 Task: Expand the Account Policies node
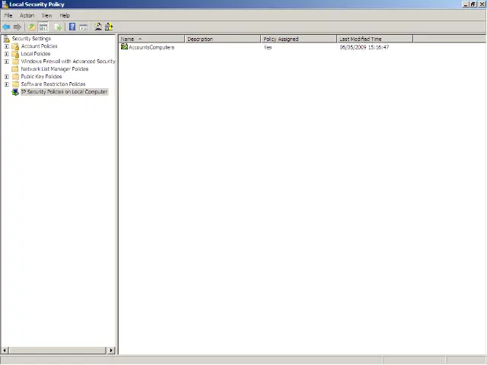click(x=7, y=46)
